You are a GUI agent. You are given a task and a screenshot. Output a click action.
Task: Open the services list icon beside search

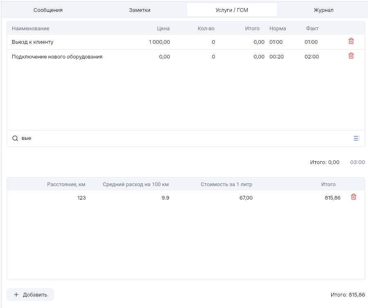coord(356,139)
